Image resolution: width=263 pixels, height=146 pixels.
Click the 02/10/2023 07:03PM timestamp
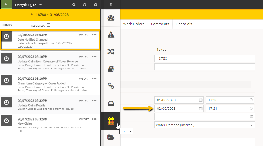pos(32,35)
